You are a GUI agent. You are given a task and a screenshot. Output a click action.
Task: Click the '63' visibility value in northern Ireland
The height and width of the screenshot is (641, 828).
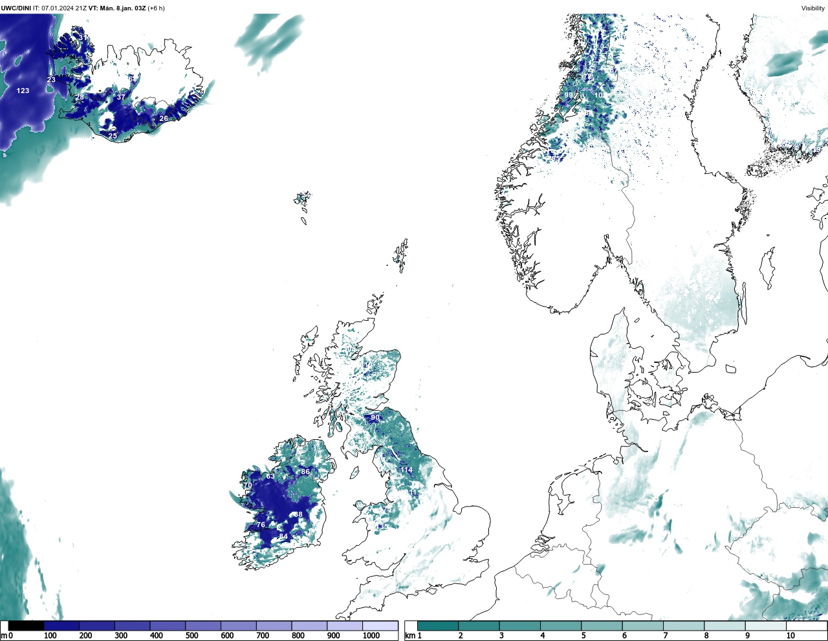tap(270, 476)
